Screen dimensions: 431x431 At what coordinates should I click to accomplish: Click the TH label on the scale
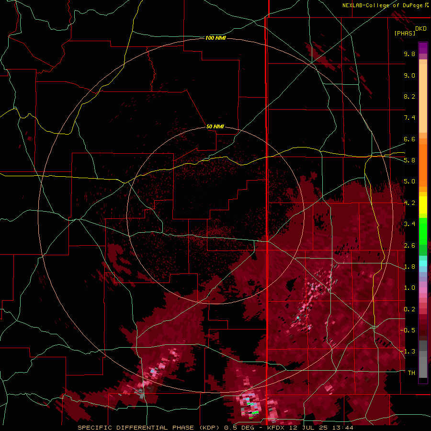[411, 373]
